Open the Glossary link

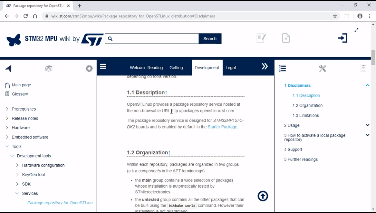point(20,94)
